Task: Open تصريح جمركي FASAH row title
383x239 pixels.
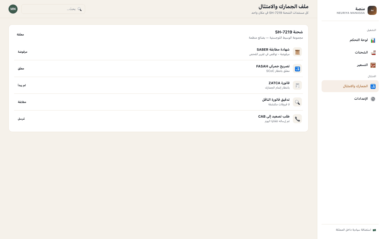Action: click(x=273, y=66)
